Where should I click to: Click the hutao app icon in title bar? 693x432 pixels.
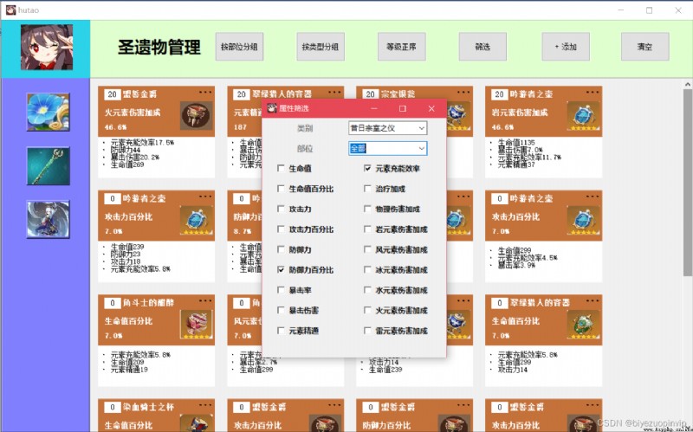point(10,10)
